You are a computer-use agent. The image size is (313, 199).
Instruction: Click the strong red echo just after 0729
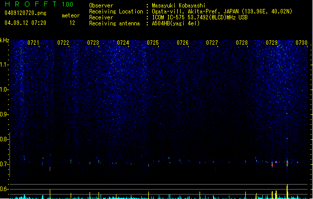pos(287,163)
